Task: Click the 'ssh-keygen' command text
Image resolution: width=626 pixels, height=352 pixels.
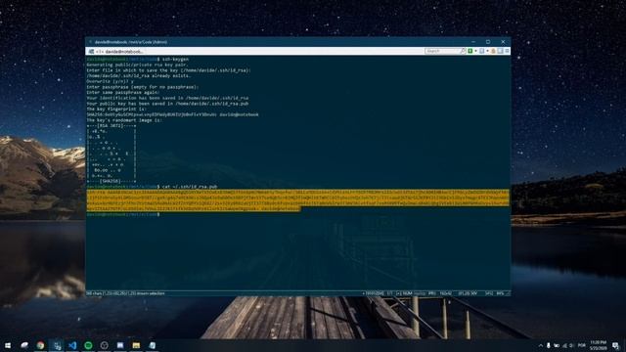Action: [x=175, y=59]
